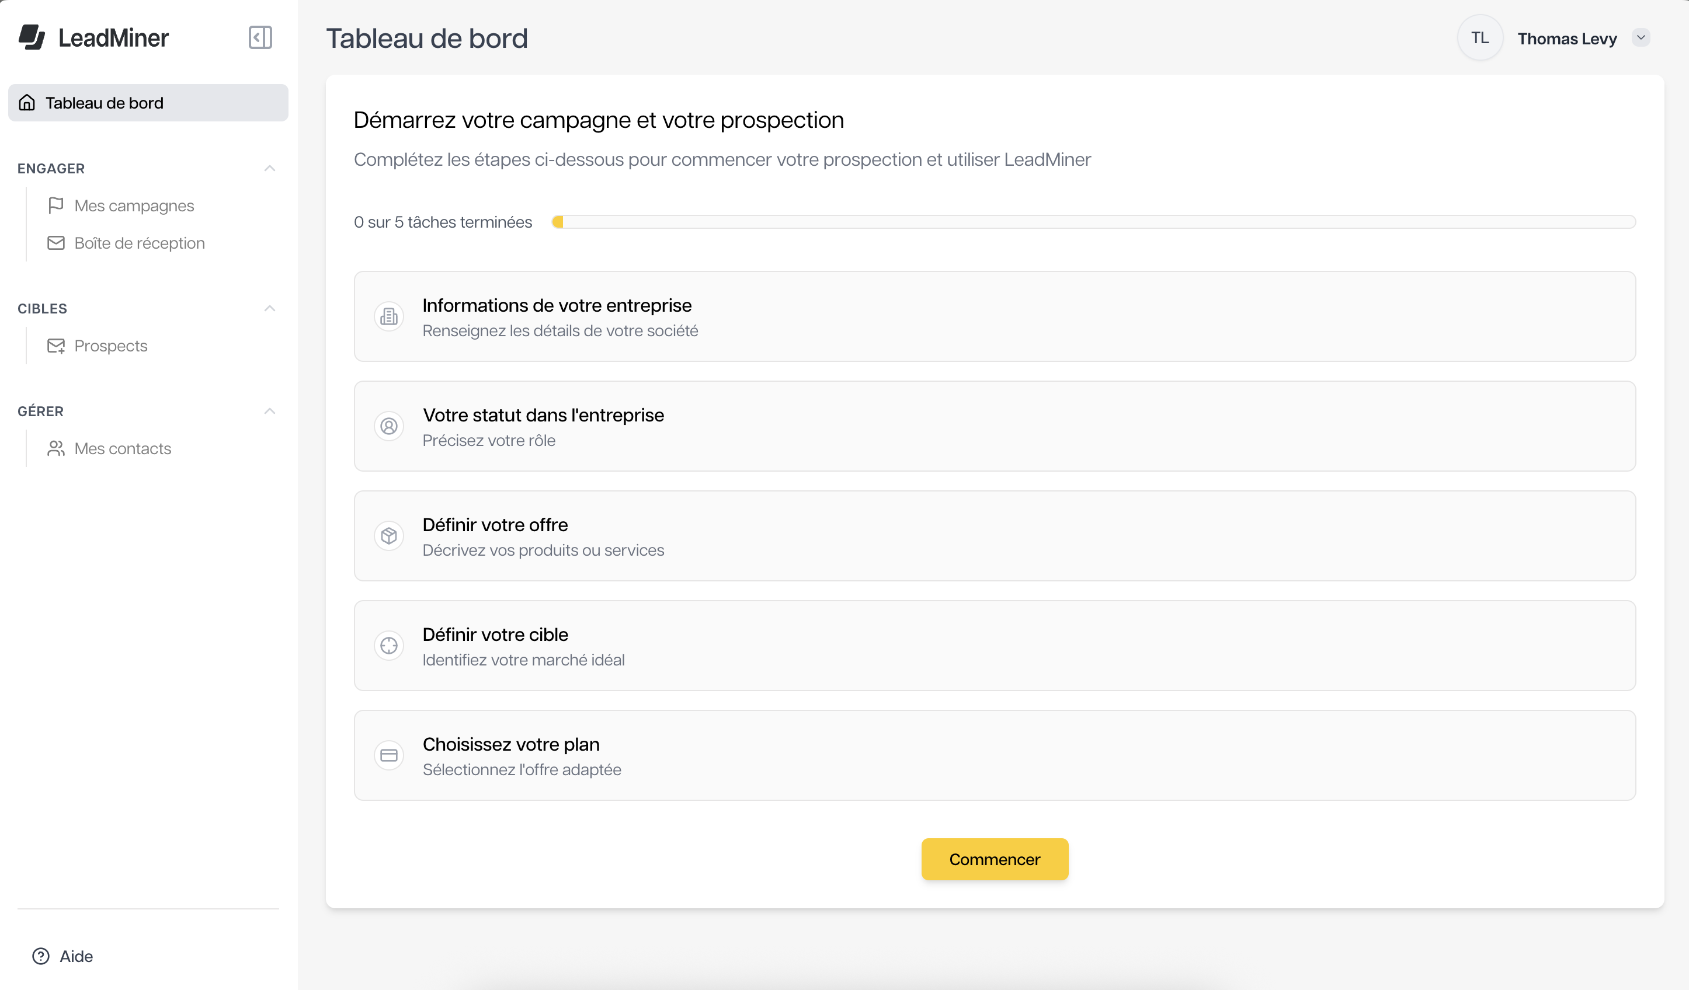Click the TL avatar circle

click(1480, 38)
